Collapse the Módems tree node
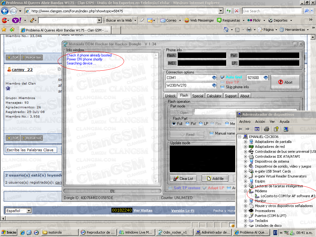Screen dimensions: 316x237 pos(245,191)
